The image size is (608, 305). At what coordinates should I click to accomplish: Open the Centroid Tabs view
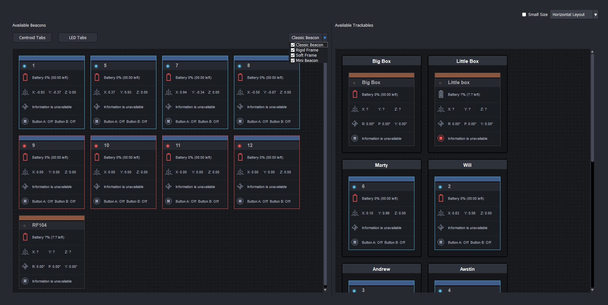tap(32, 38)
